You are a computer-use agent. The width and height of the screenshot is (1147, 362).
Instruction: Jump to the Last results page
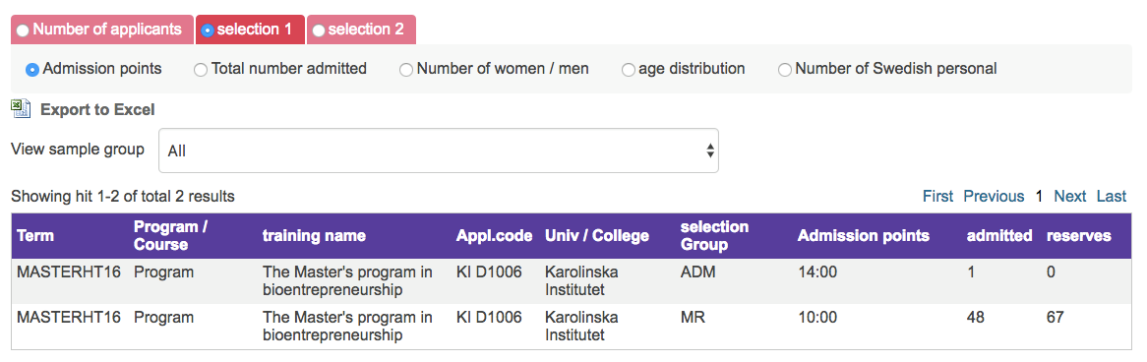pyautogui.click(x=1112, y=196)
